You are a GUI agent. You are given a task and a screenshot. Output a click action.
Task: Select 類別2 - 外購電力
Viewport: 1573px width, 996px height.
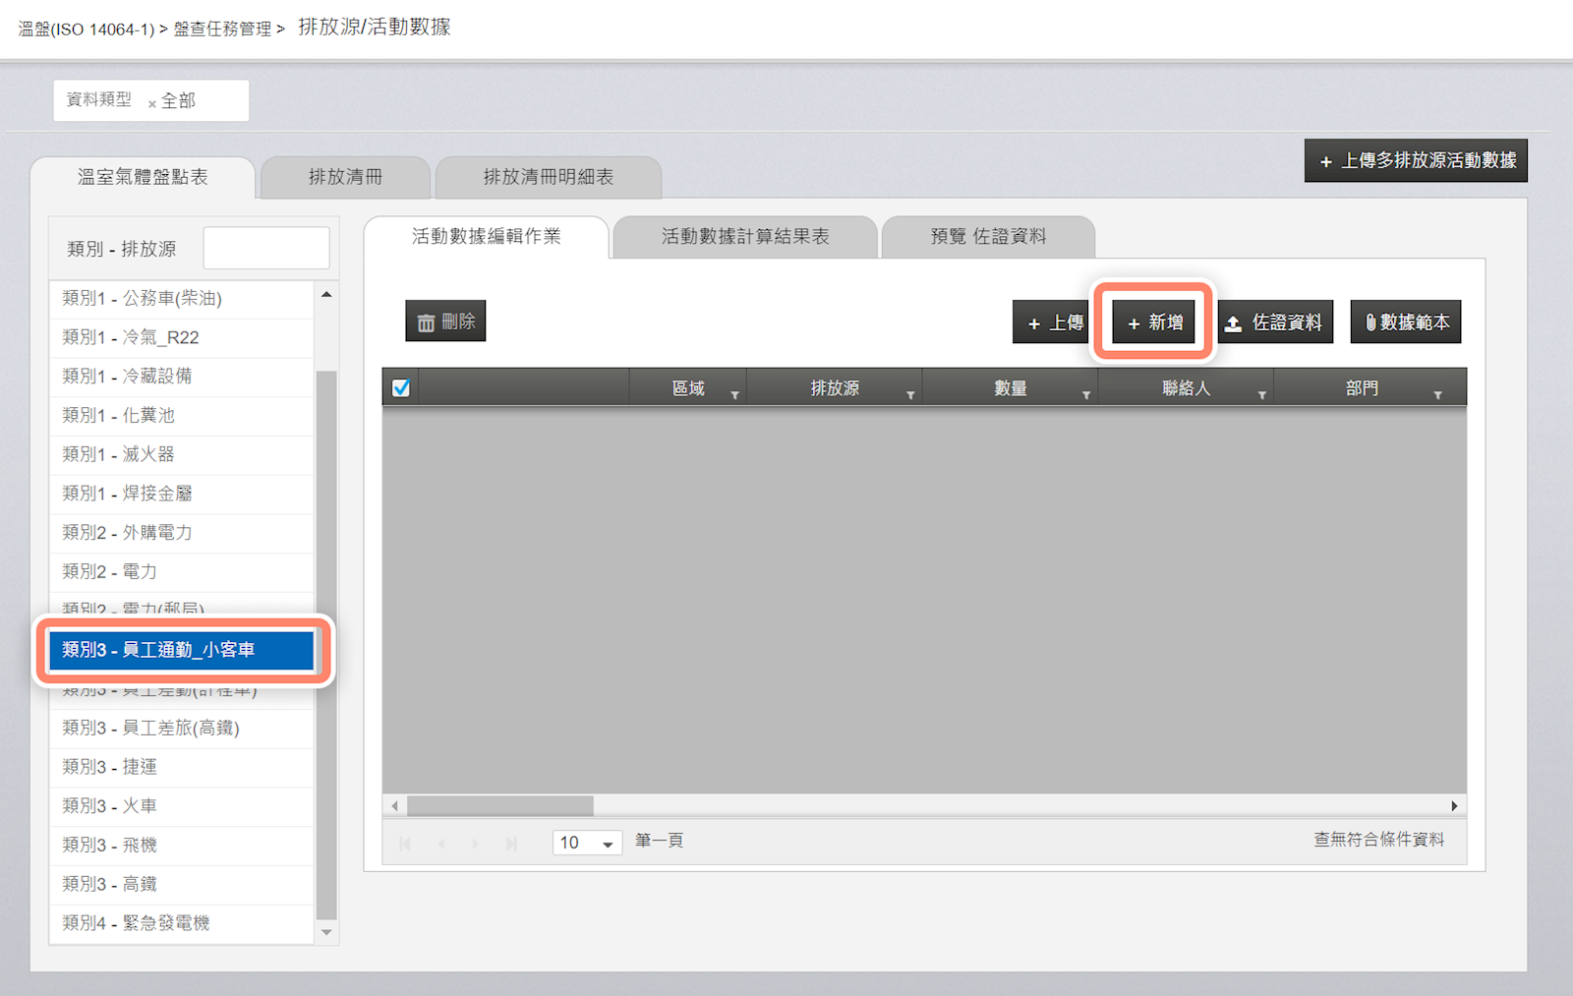tap(182, 533)
